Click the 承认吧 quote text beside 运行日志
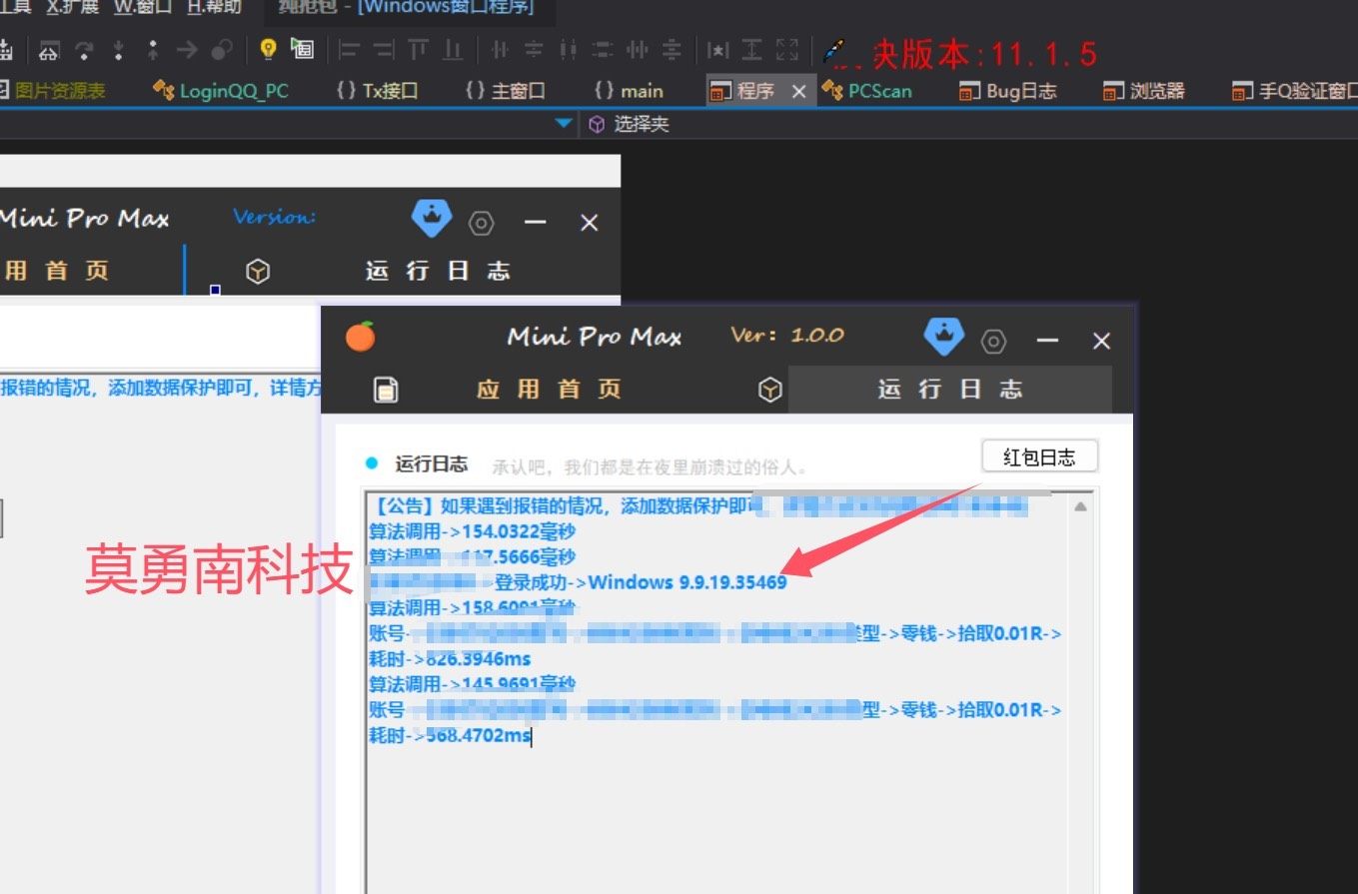This screenshot has width=1358, height=894. [x=650, y=466]
